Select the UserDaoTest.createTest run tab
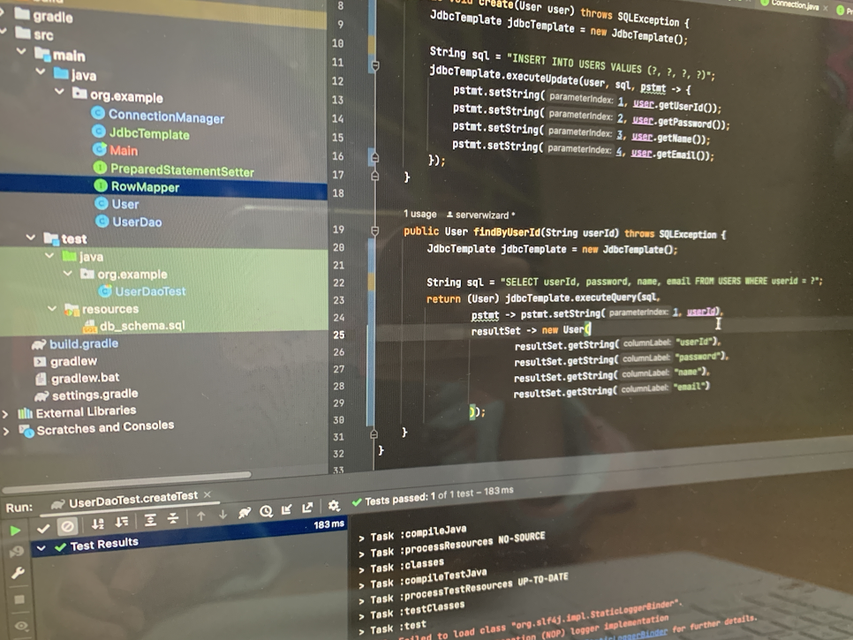This screenshot has width=853, height=640. pyautogui.click(x=132, y=500)
